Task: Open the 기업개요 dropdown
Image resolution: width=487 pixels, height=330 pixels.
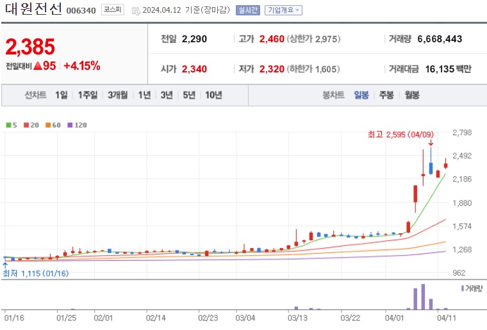Action: coord(283,10)
